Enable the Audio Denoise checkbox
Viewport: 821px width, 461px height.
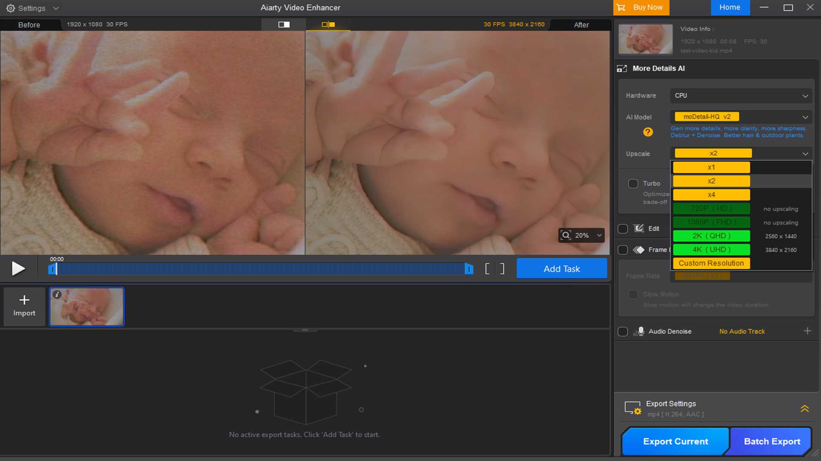[x=623, y=332]
